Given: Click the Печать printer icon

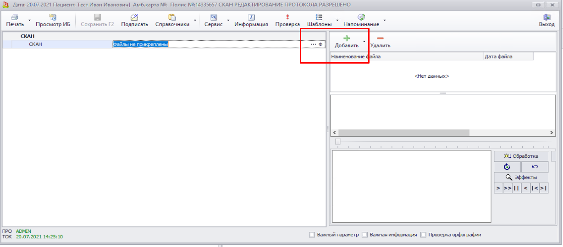Looking at the screenshot, I should click(15, 17).
